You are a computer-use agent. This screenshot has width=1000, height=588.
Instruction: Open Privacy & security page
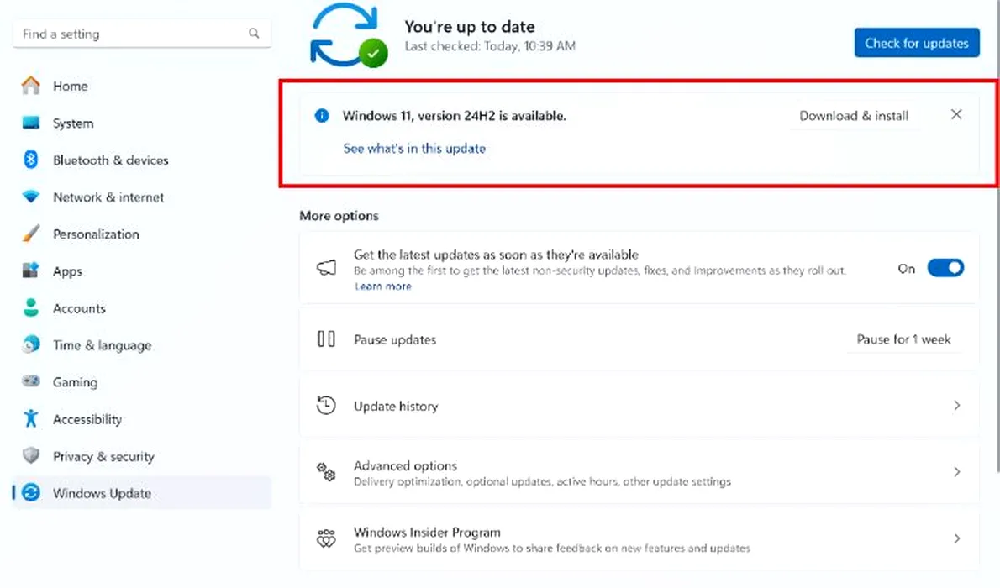click(x=141, y=455)
